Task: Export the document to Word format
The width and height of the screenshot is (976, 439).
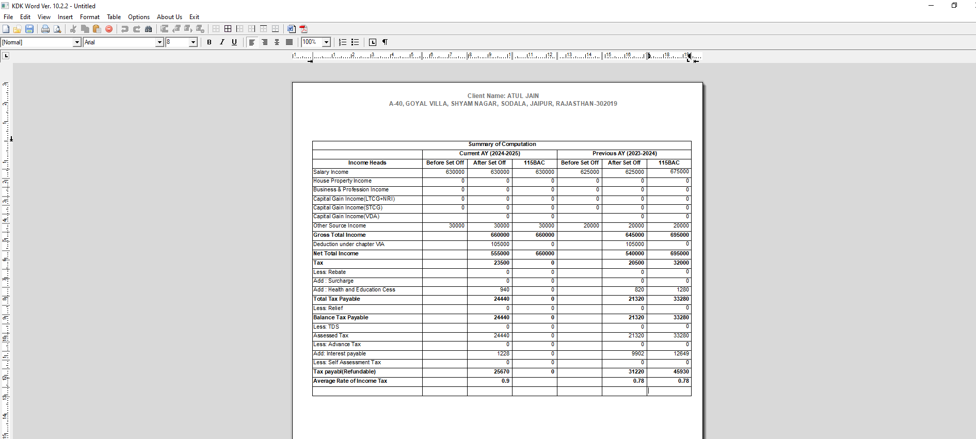Action: click(292, 29)
